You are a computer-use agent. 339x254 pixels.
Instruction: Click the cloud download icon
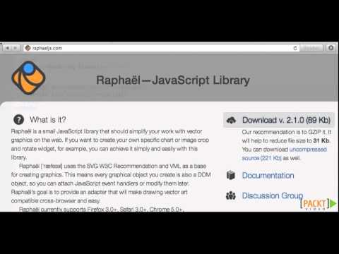tap(231, 120)
